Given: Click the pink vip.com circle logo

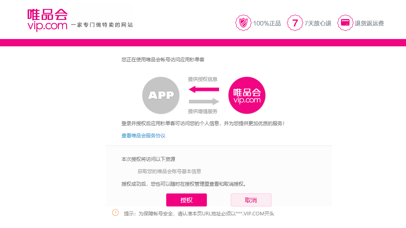Looking at the screenshot, I should pyautogui.click(x=247, y=95).
